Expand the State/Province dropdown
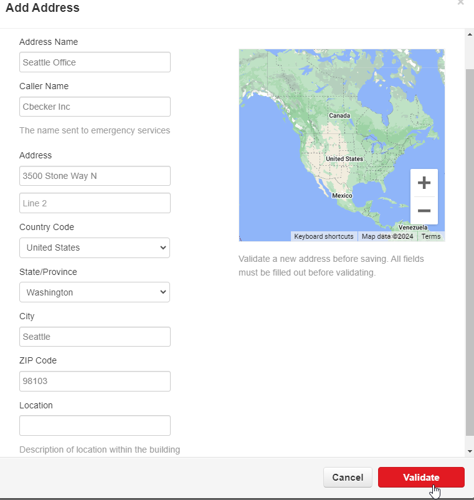Screen dimensions: 474x500 tap(95, 292)
